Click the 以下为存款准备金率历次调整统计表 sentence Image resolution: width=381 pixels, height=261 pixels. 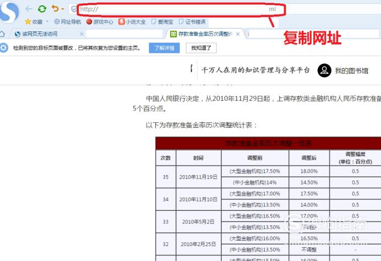coord(202,126)
